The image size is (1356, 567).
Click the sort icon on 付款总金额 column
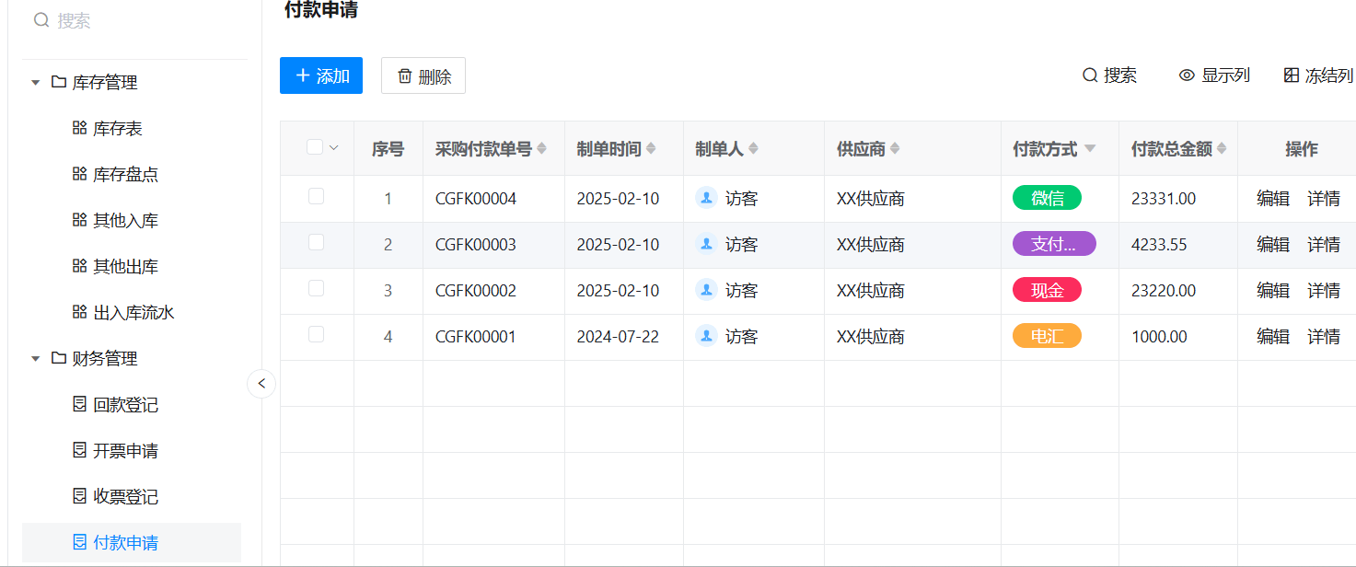click(x=1222, y=148)
